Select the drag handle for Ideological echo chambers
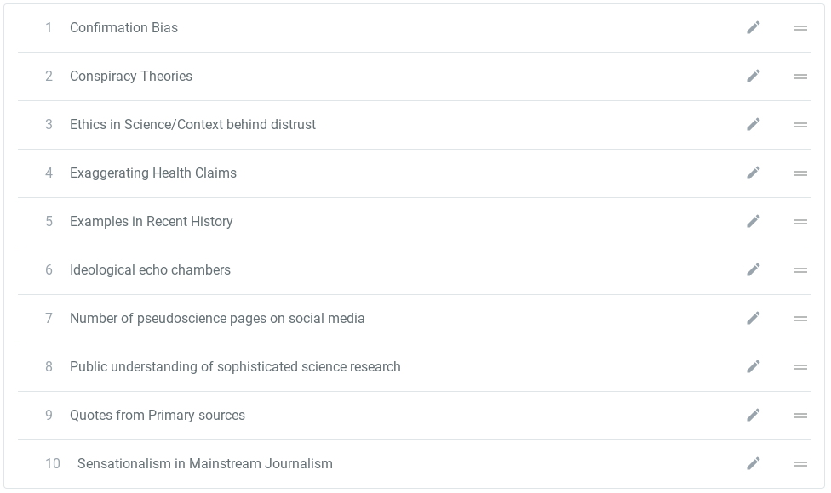The width and height of the screenshot is (831, 493). pos(799,269)
